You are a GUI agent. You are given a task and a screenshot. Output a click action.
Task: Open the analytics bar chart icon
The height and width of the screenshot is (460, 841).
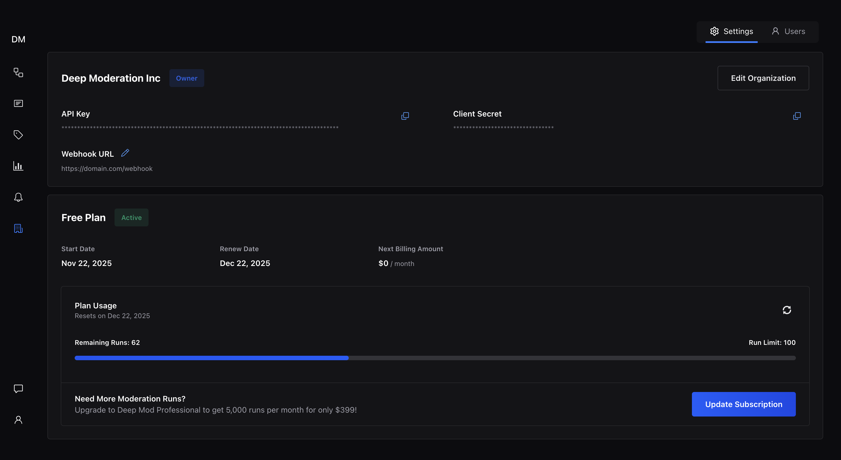pyautogui.click(x=18, y=166)
